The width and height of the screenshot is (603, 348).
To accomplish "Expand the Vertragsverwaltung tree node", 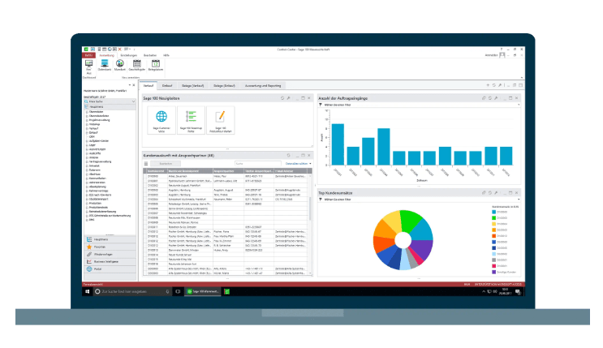I will [x=87, y=161].
